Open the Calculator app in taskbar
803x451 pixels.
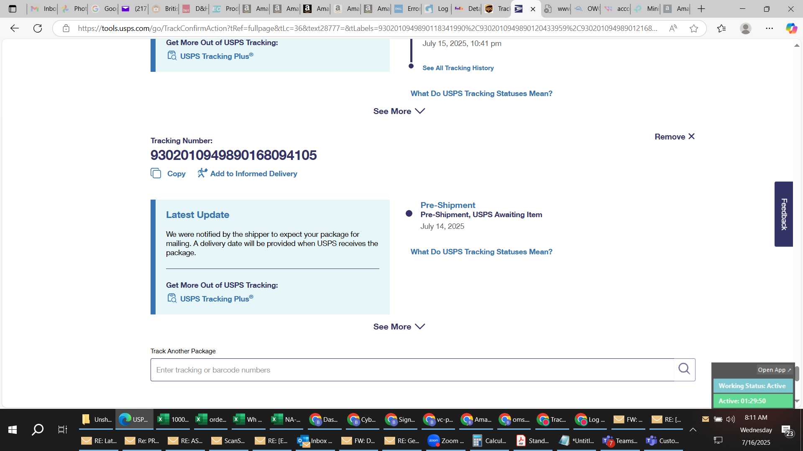click(489, 441)
